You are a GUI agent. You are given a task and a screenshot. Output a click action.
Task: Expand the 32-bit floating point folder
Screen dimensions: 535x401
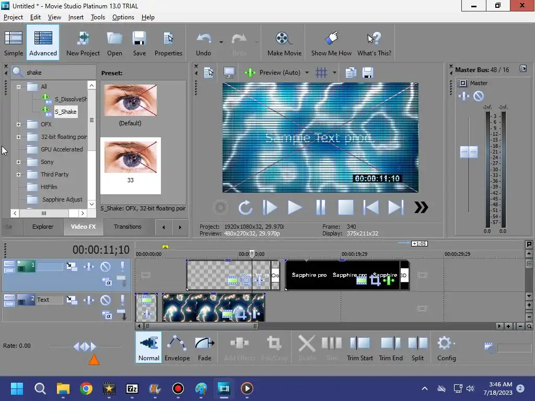click(19, 137)
